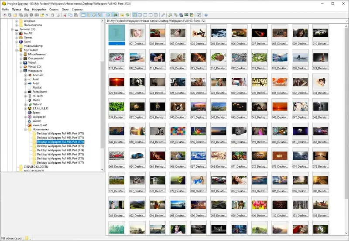Open the Сервис menu
The width and height of the screenshot is (349, 241).
pyautogui.click(x=54, y=9)
